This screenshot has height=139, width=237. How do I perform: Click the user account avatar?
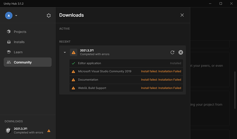[9, 15]
